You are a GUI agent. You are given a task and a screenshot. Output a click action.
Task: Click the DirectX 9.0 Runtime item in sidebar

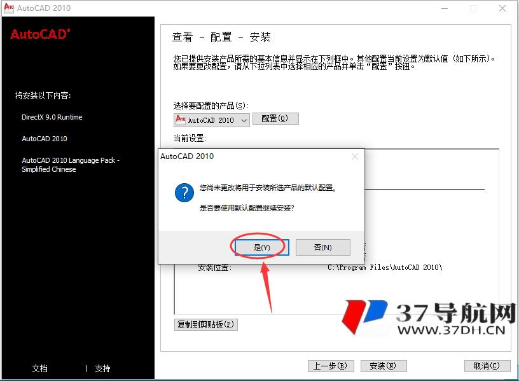52,117
